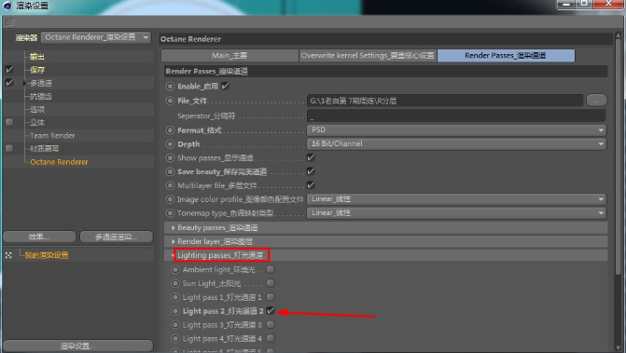
Task: Select 选项 in the settings list
Action: coord(37,109)
